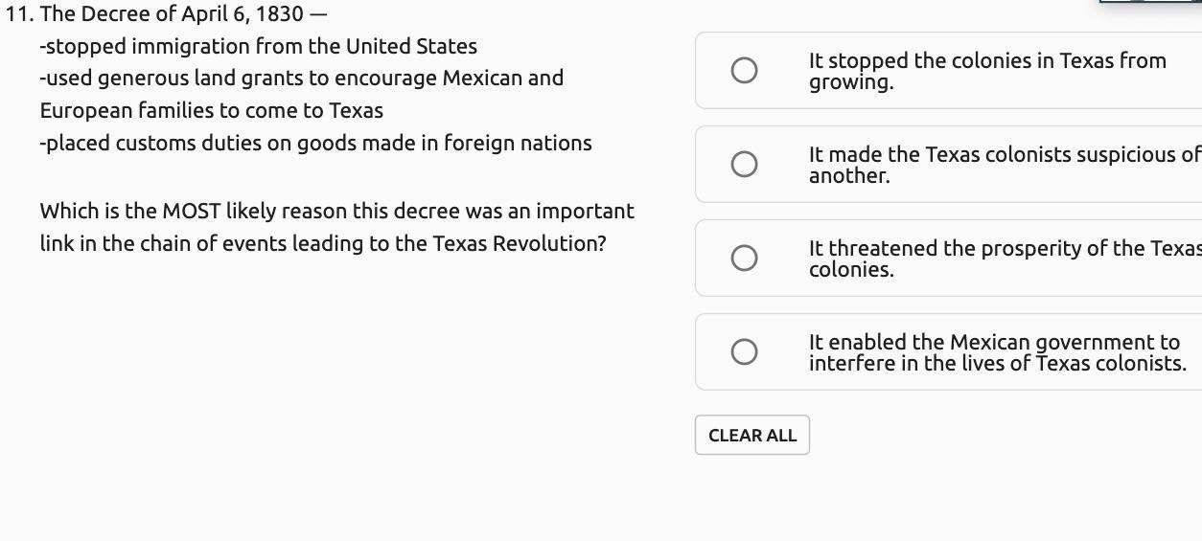Click the question line "Which is the MOST likely reason"
The image size is (1202, 541).
click(336, 211)
